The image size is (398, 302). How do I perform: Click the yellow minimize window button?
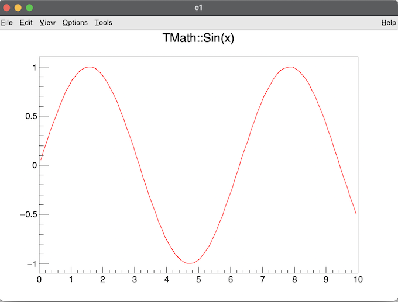pyautogui.click(x=18, y=8)
